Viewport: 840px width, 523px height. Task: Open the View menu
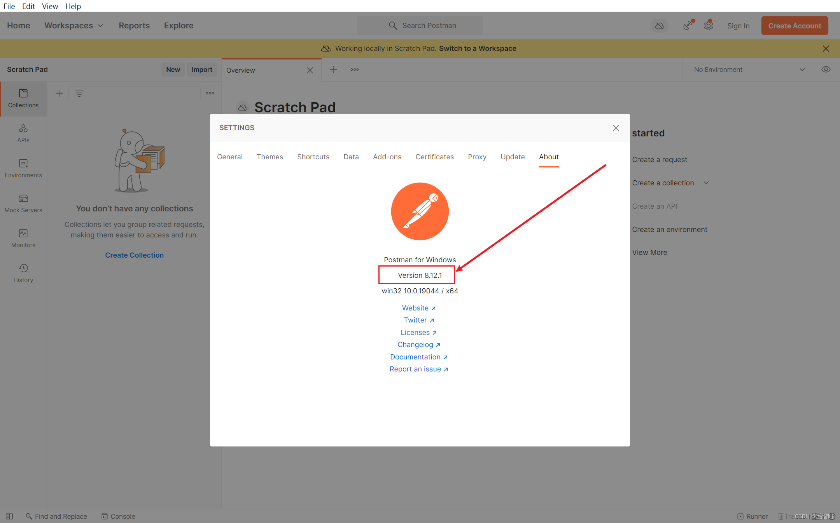[x=50, y=6]
